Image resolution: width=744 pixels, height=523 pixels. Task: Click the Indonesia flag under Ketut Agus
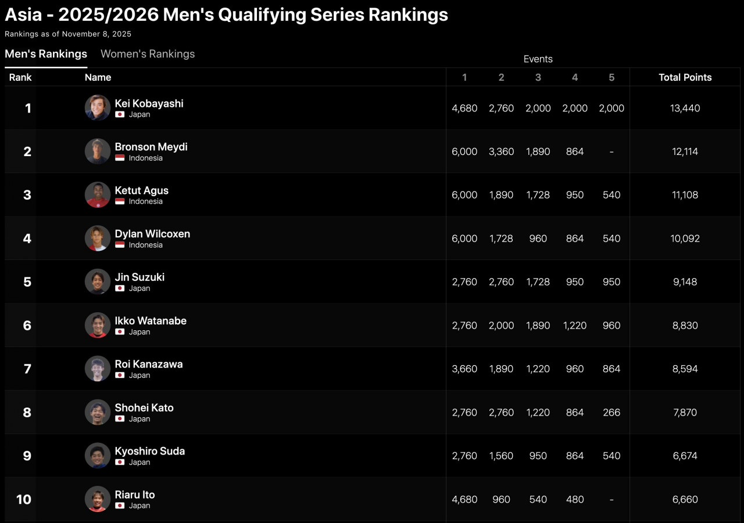(120, 201)
